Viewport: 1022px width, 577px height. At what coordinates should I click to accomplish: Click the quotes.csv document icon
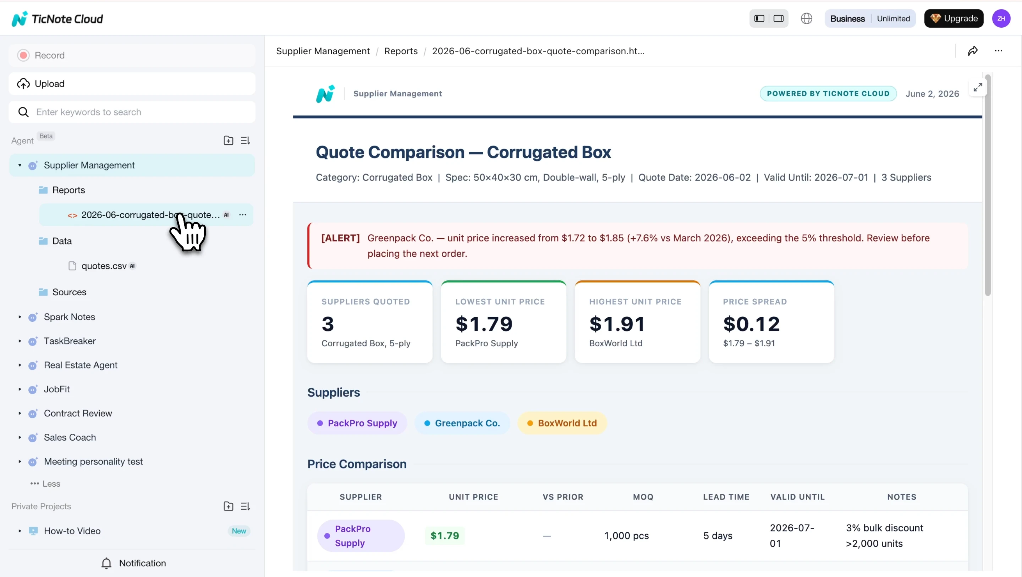tap(72, 266)
